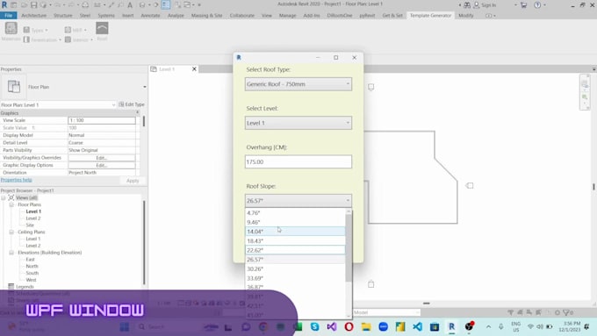
Task: Click the Materials icon in the ribbon
Action: coord(11,29)
